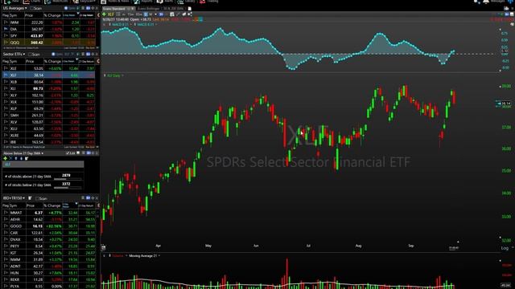
Task: Select QQQ row in US Averages
Action: tap(49, 43)
